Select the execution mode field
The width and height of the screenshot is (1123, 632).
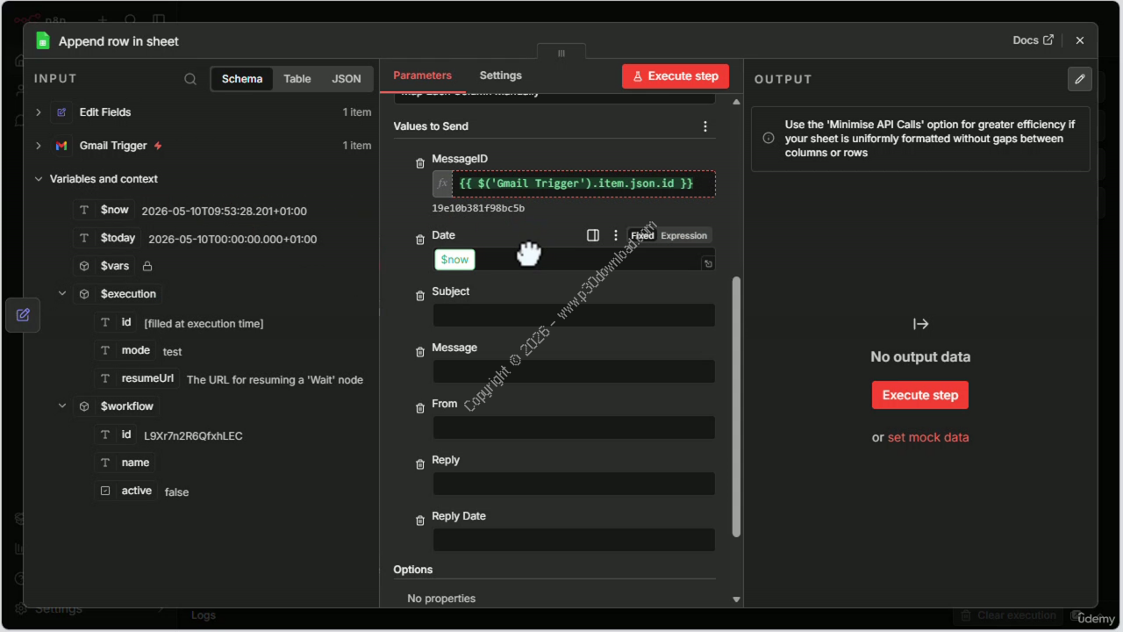125,350
